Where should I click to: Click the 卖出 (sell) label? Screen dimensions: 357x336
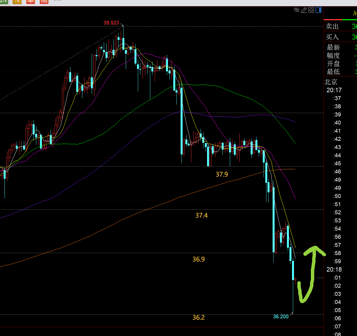click(332, 27)
